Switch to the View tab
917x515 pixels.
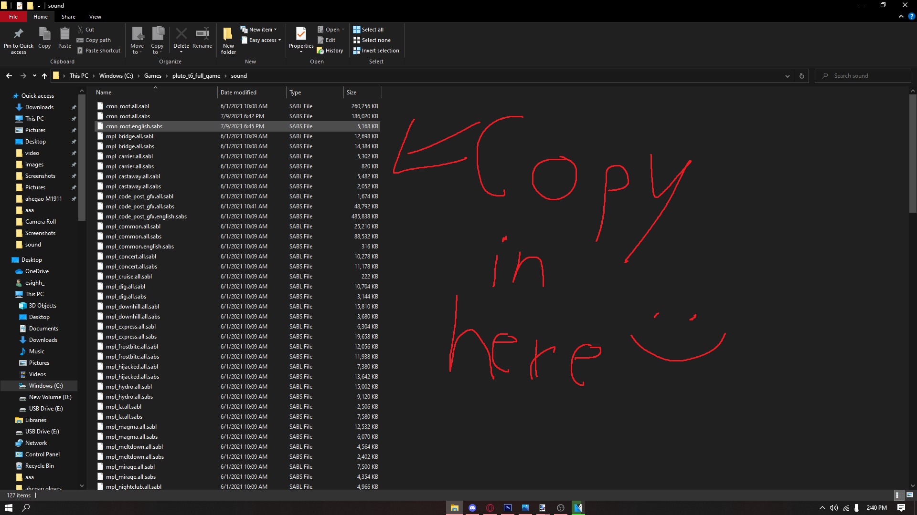click(95, 17)
